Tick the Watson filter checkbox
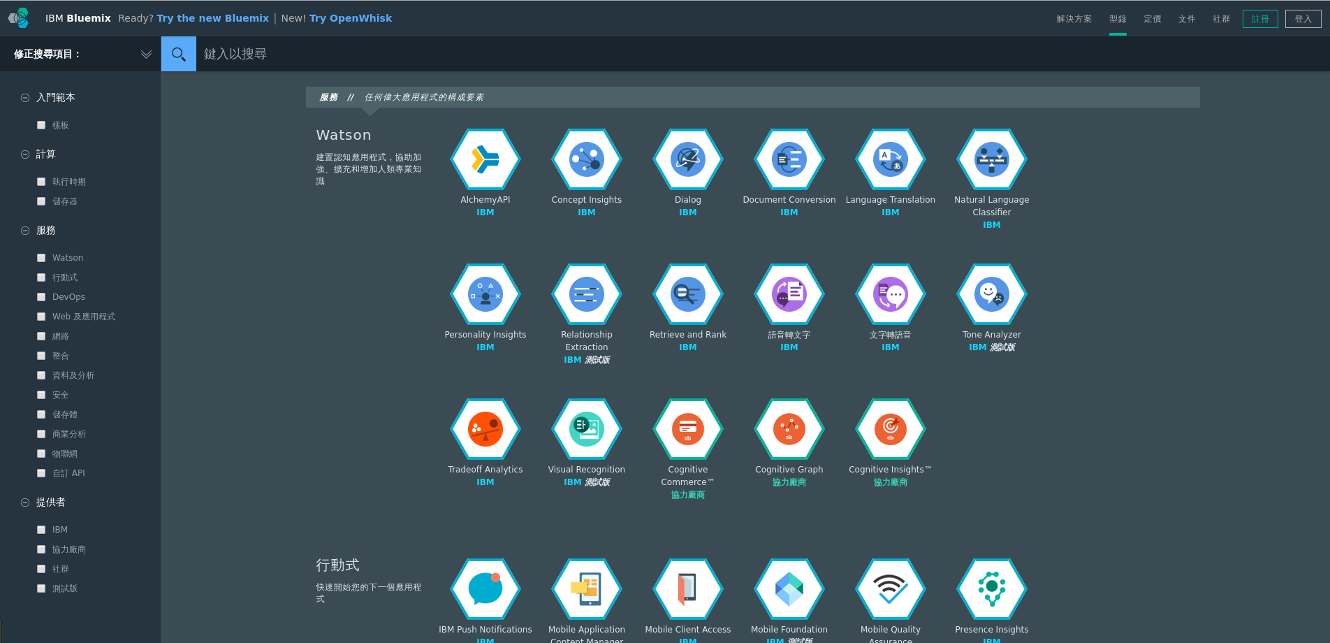1330x643 pixels. (x=41, y=258)
